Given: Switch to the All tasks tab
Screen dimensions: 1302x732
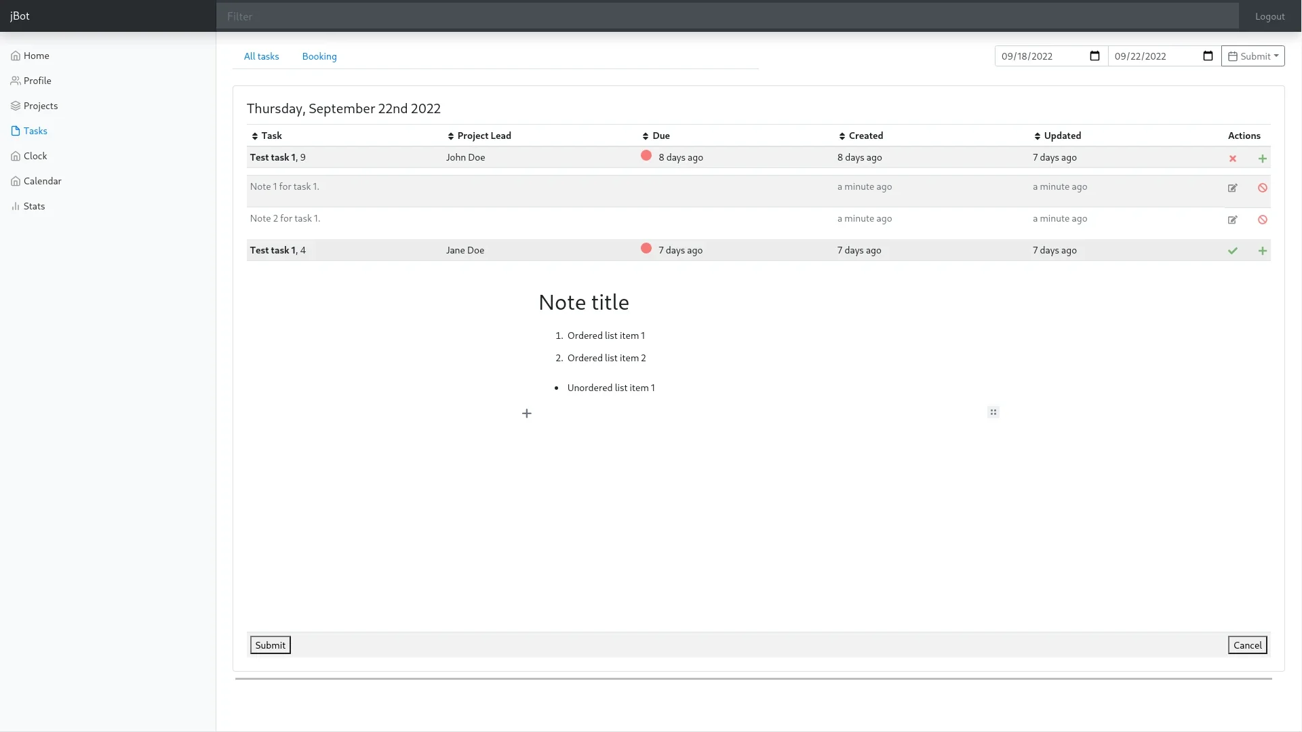Looking at the screenshot, I should click(x=261, y=56).
